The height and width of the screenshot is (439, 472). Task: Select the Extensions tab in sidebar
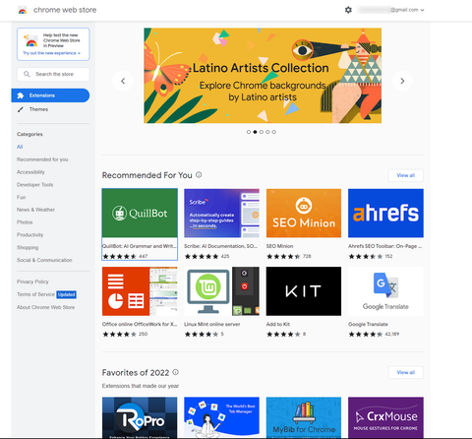[x=50, y=95]
